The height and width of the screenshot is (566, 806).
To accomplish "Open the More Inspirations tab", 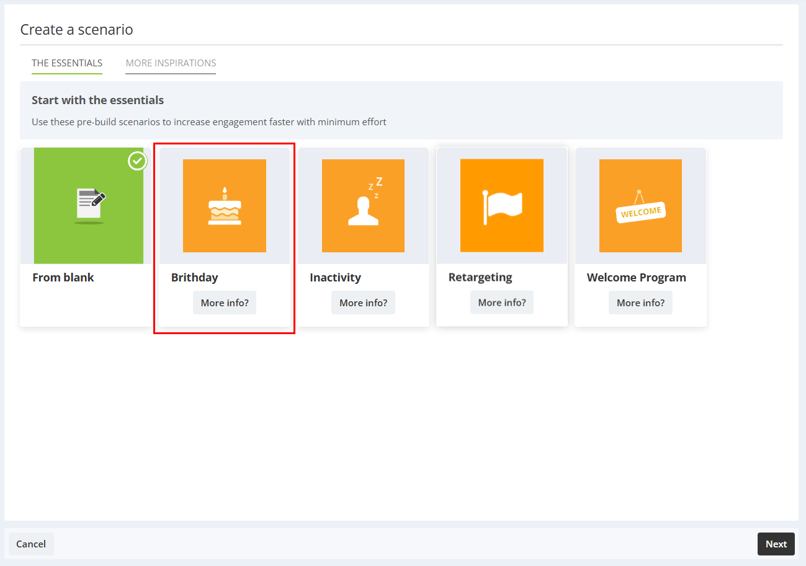I will coord(171,63).
